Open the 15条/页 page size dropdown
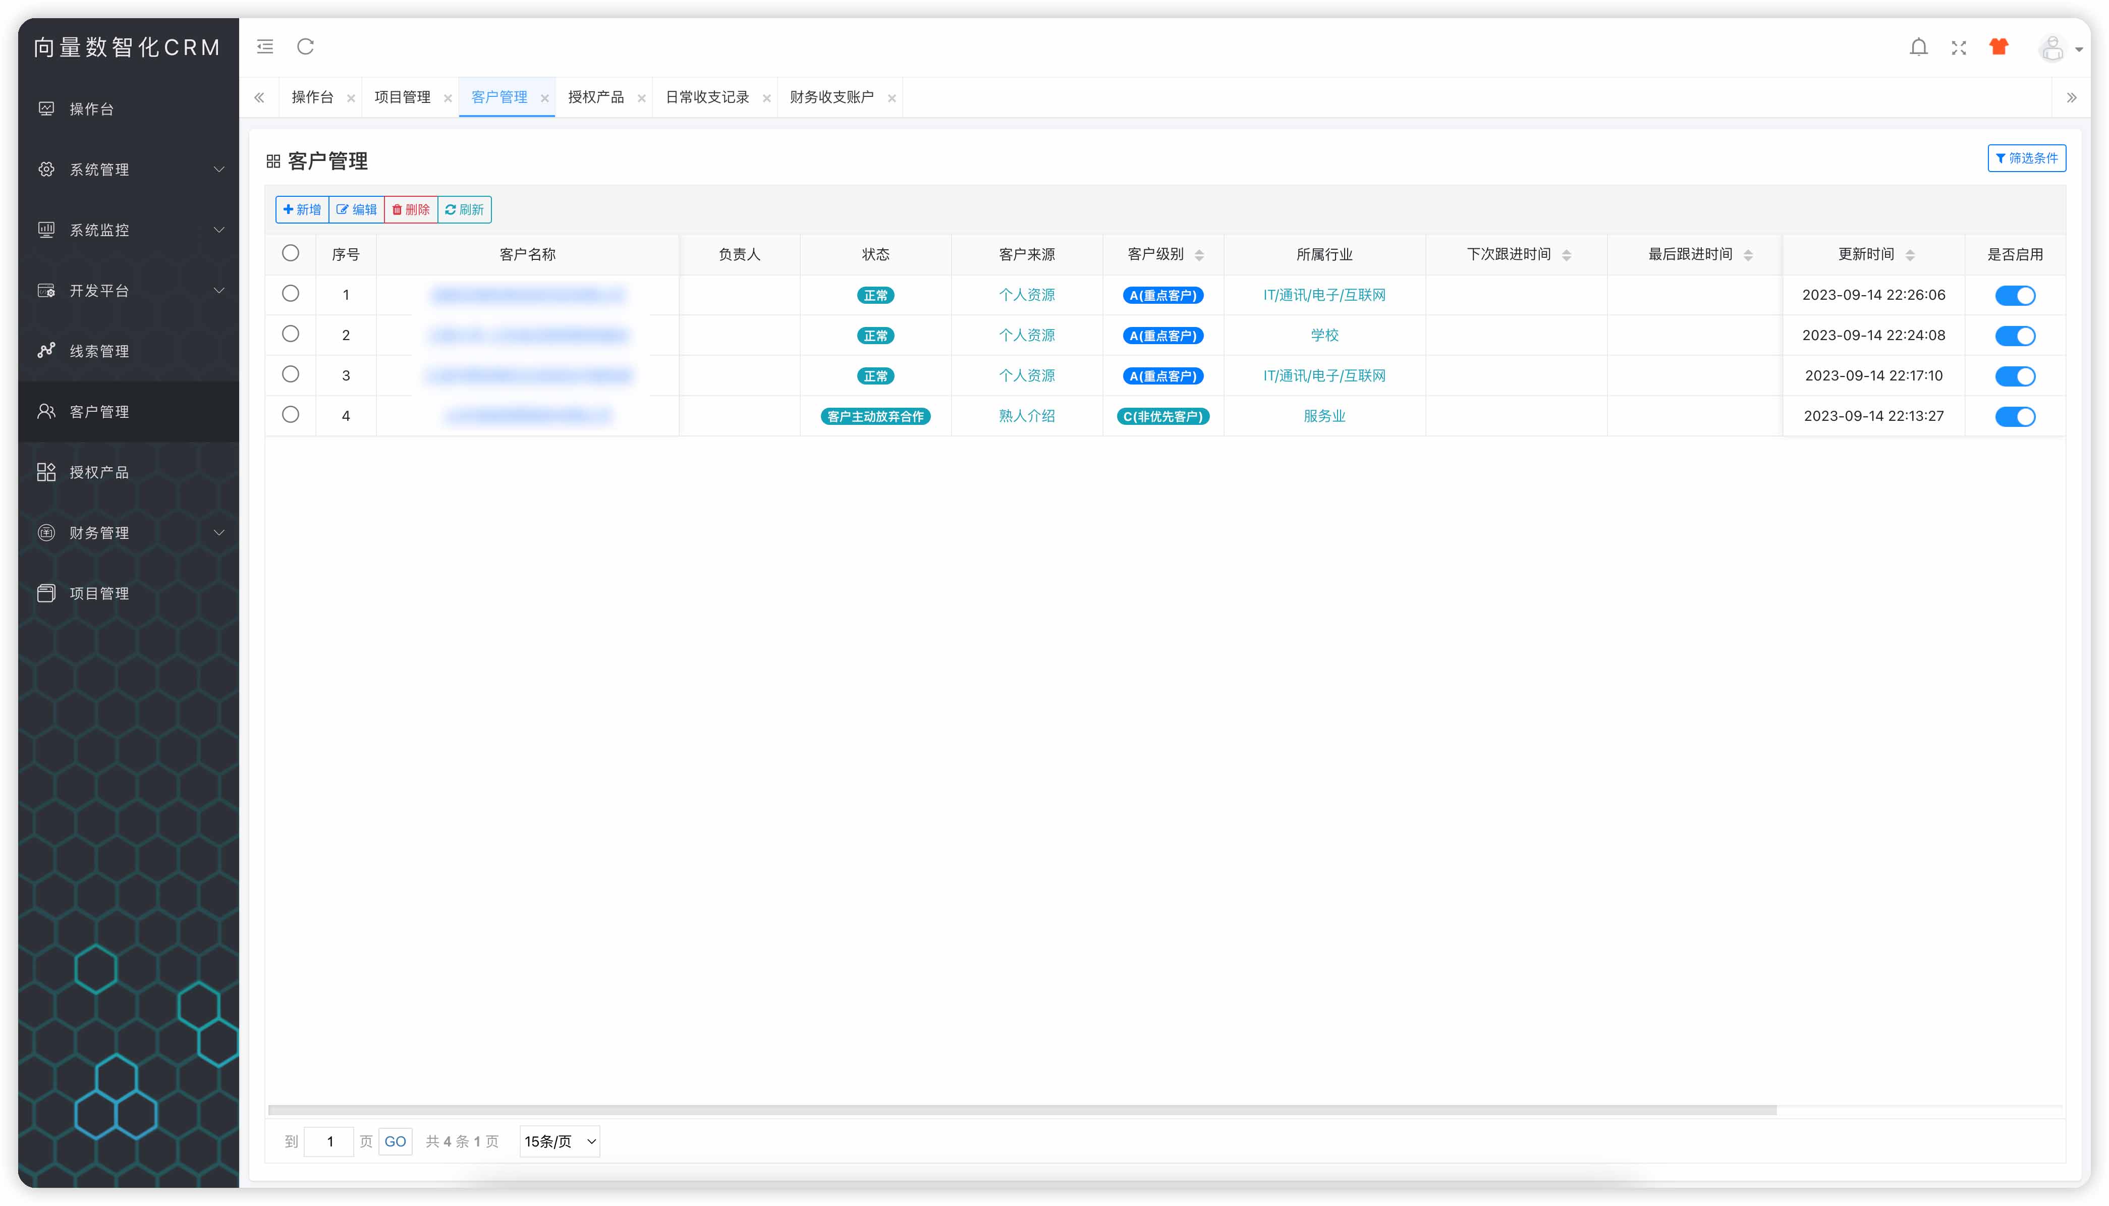The height and width of the screenshot is (1206, 2109). 560,1141
